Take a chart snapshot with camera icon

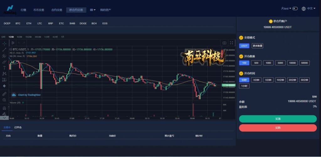pyautogui.click(x=224, y=43)
